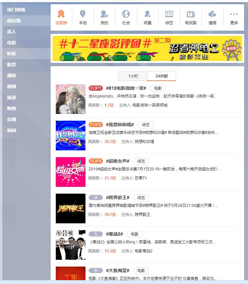
Task: Open 旅游 in the sidebar
Action: [x=12, y=97]
